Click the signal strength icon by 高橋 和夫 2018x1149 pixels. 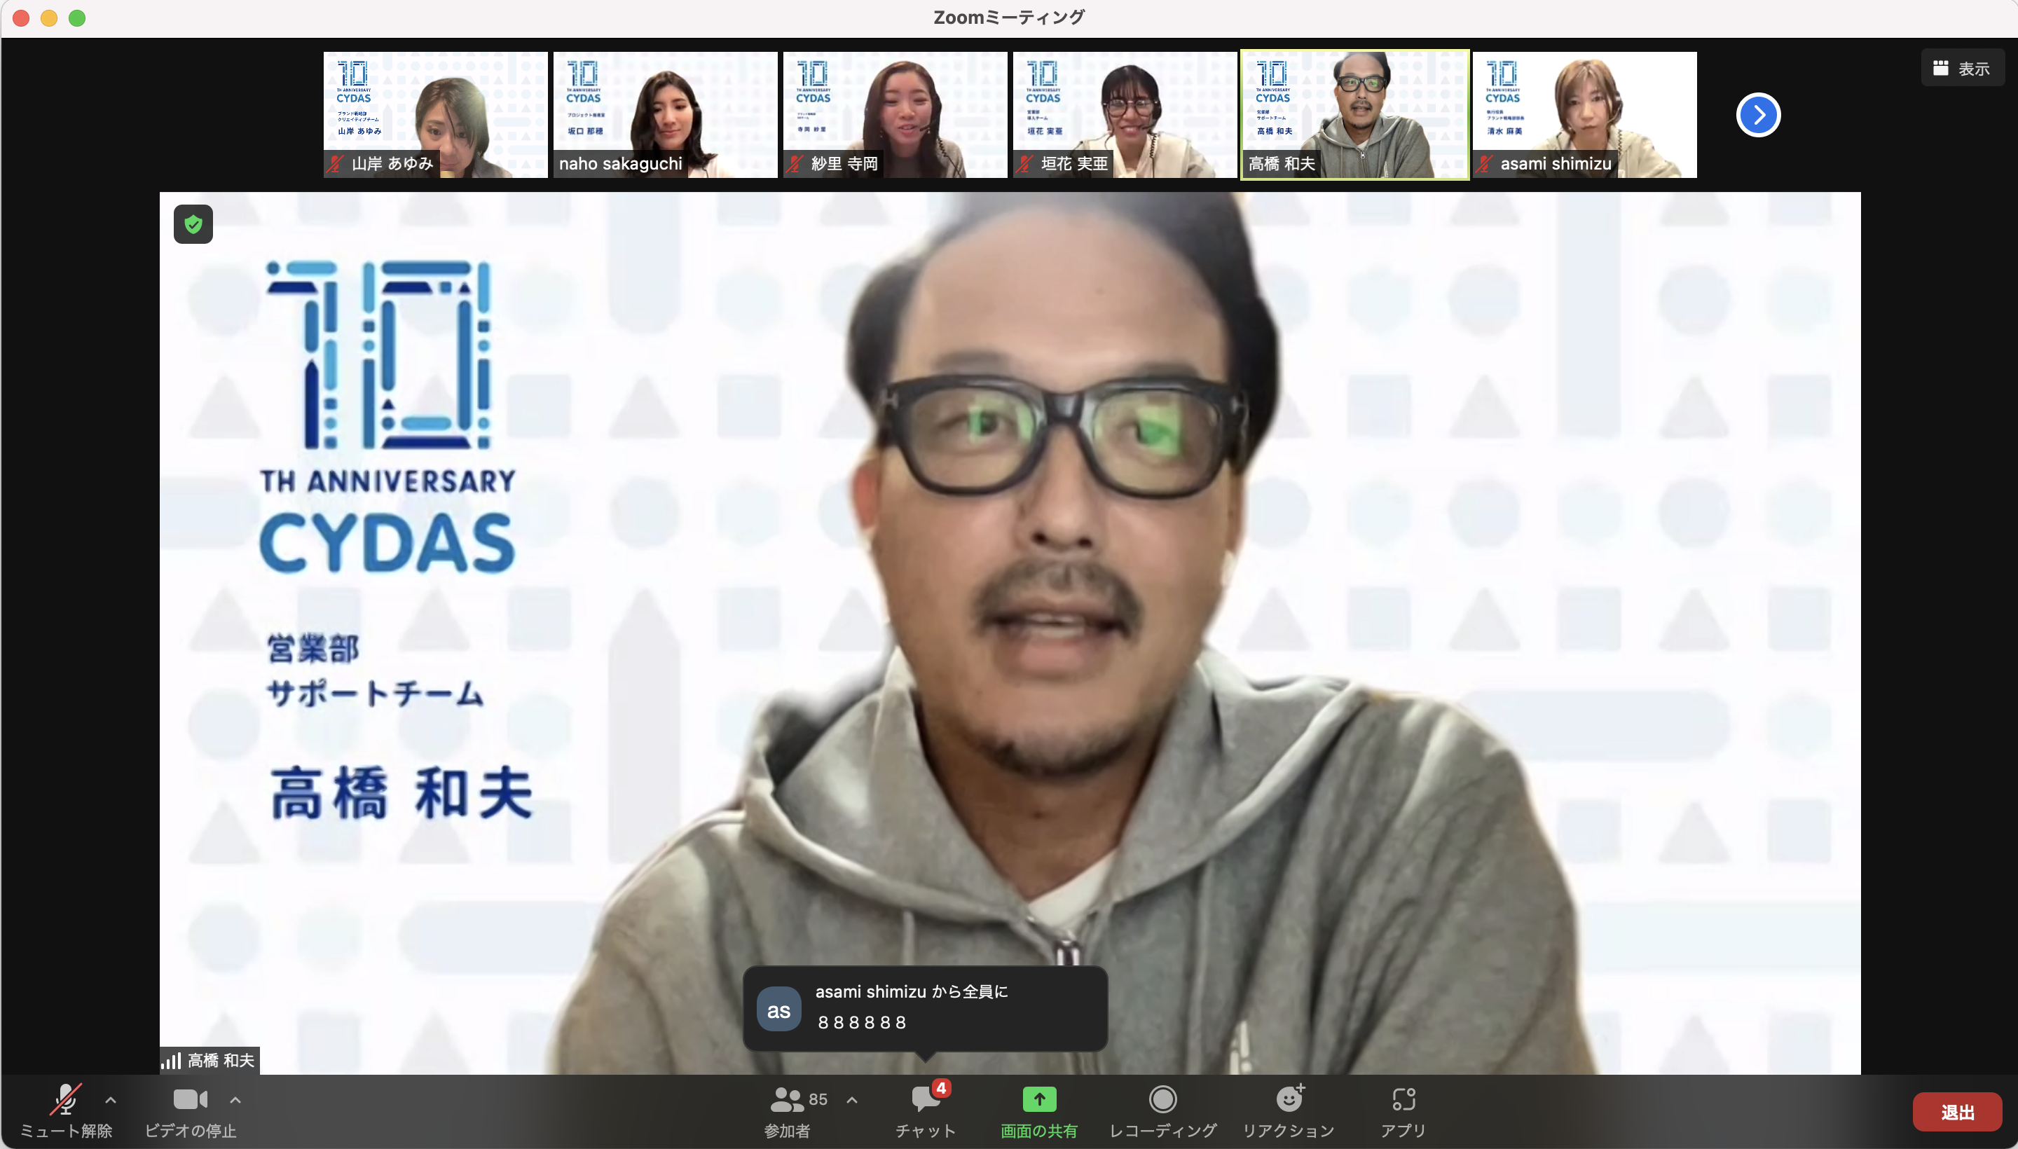(x=171, y=1061)
